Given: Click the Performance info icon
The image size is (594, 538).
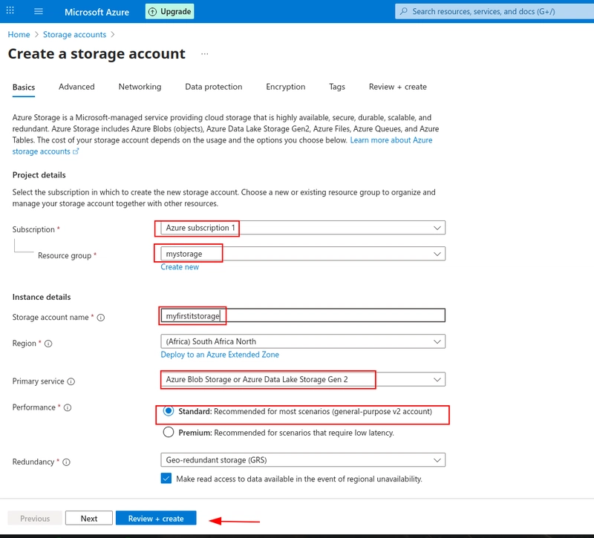Looking at the screenshot, I should pyautogui.click(x=68, y=407).
